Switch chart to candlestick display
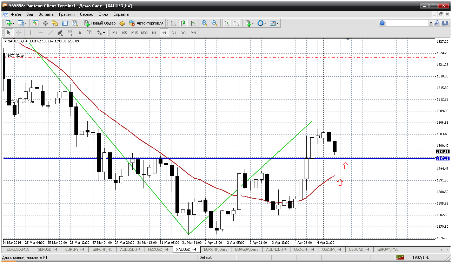The width and height of the screenshot is (452, 262). point(183,23)
